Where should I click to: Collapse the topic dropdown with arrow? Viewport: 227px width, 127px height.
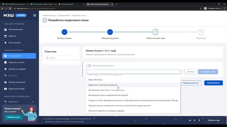[180, 72]
